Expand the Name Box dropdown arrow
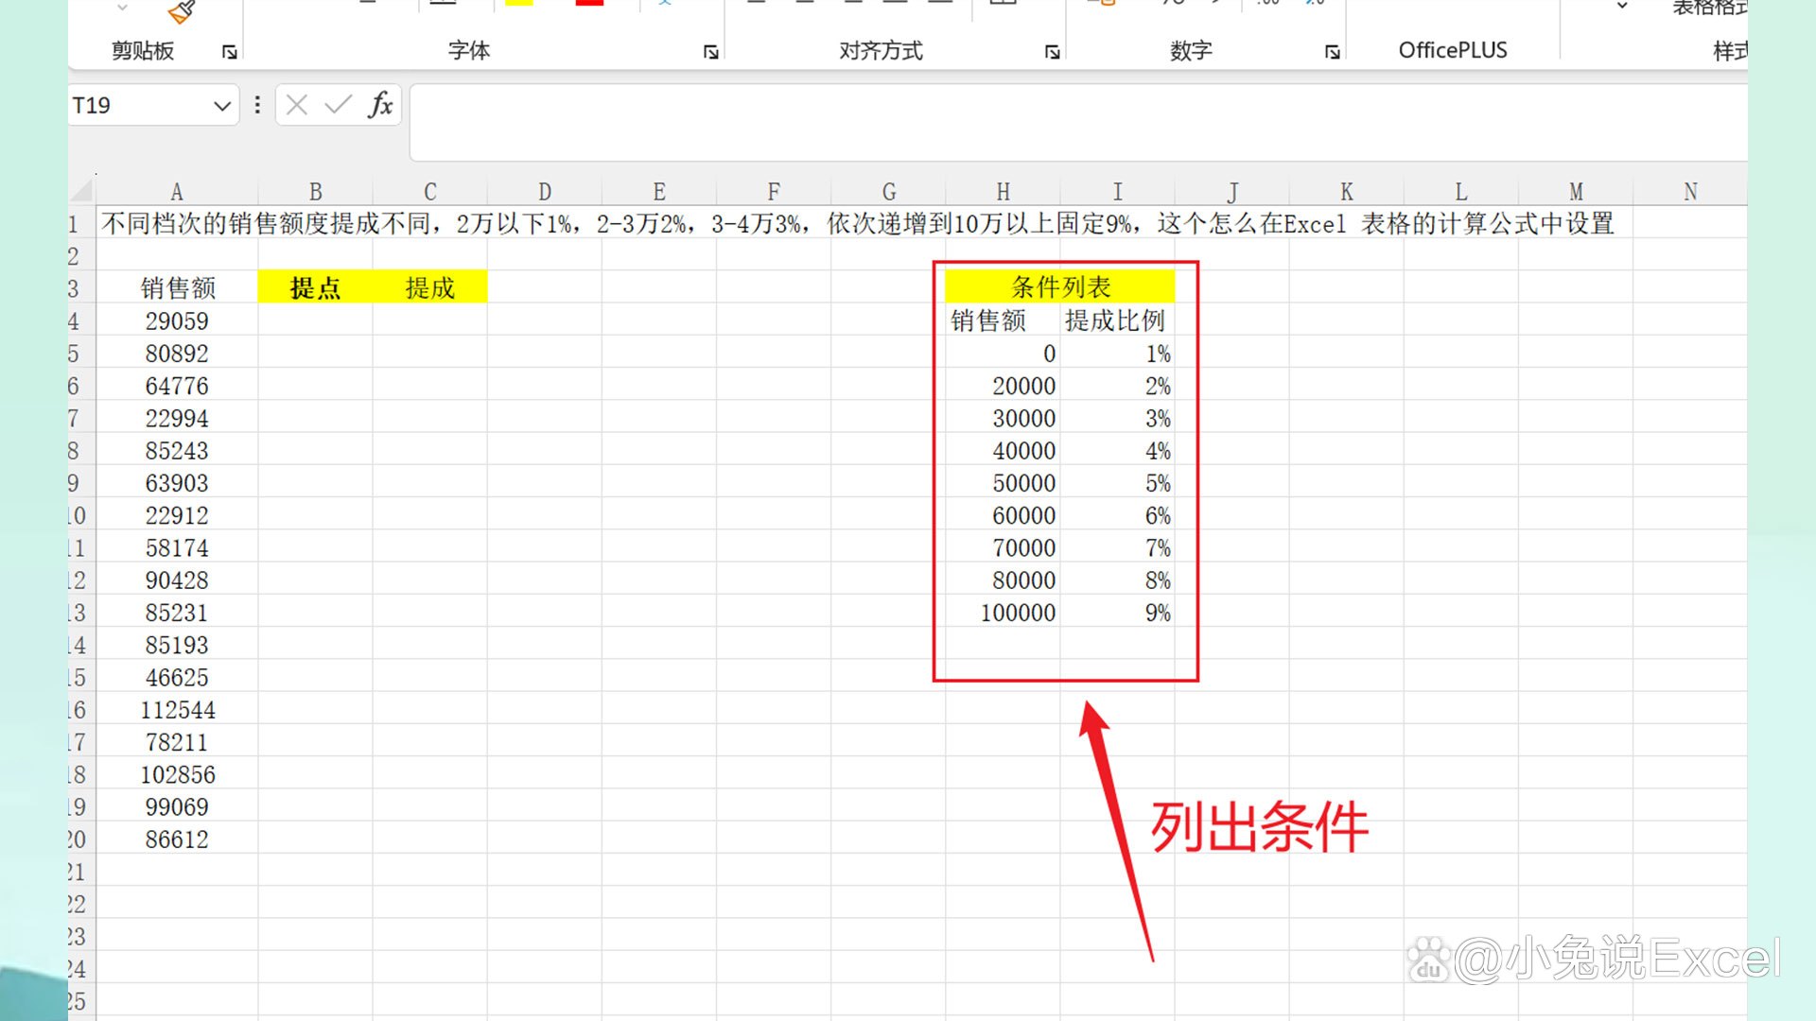The width and height of the screenshot is (1816, 1021). click(222, 106)
